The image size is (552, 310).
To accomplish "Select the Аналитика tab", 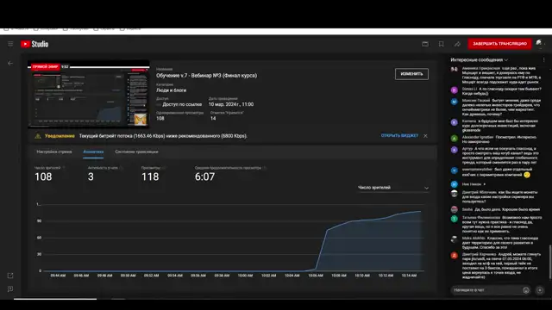I will coord(93,152).
